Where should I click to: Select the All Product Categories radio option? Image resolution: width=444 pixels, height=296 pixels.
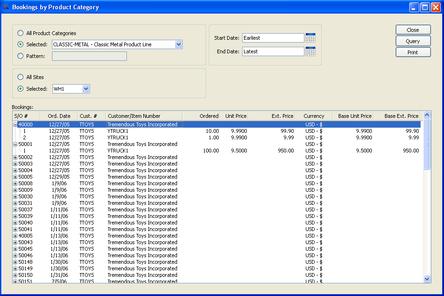(20, 33)
